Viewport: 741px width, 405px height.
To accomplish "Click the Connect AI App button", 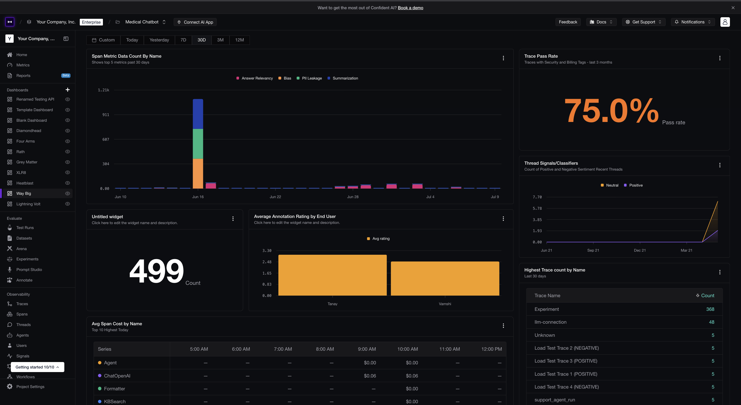I will 195,22.
